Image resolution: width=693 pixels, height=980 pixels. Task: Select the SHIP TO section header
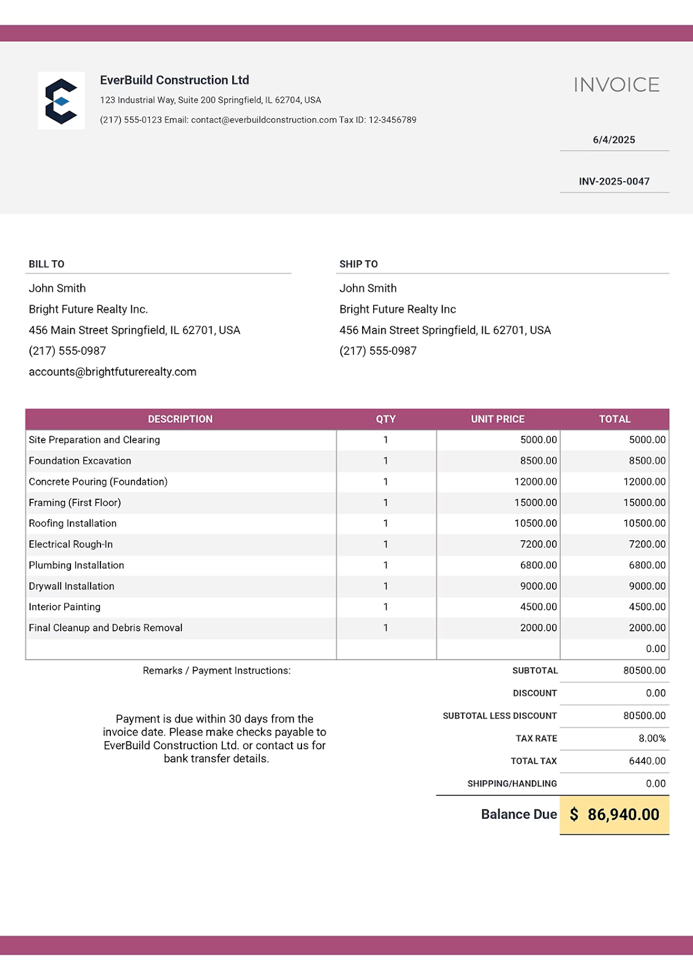pos(358,264)
